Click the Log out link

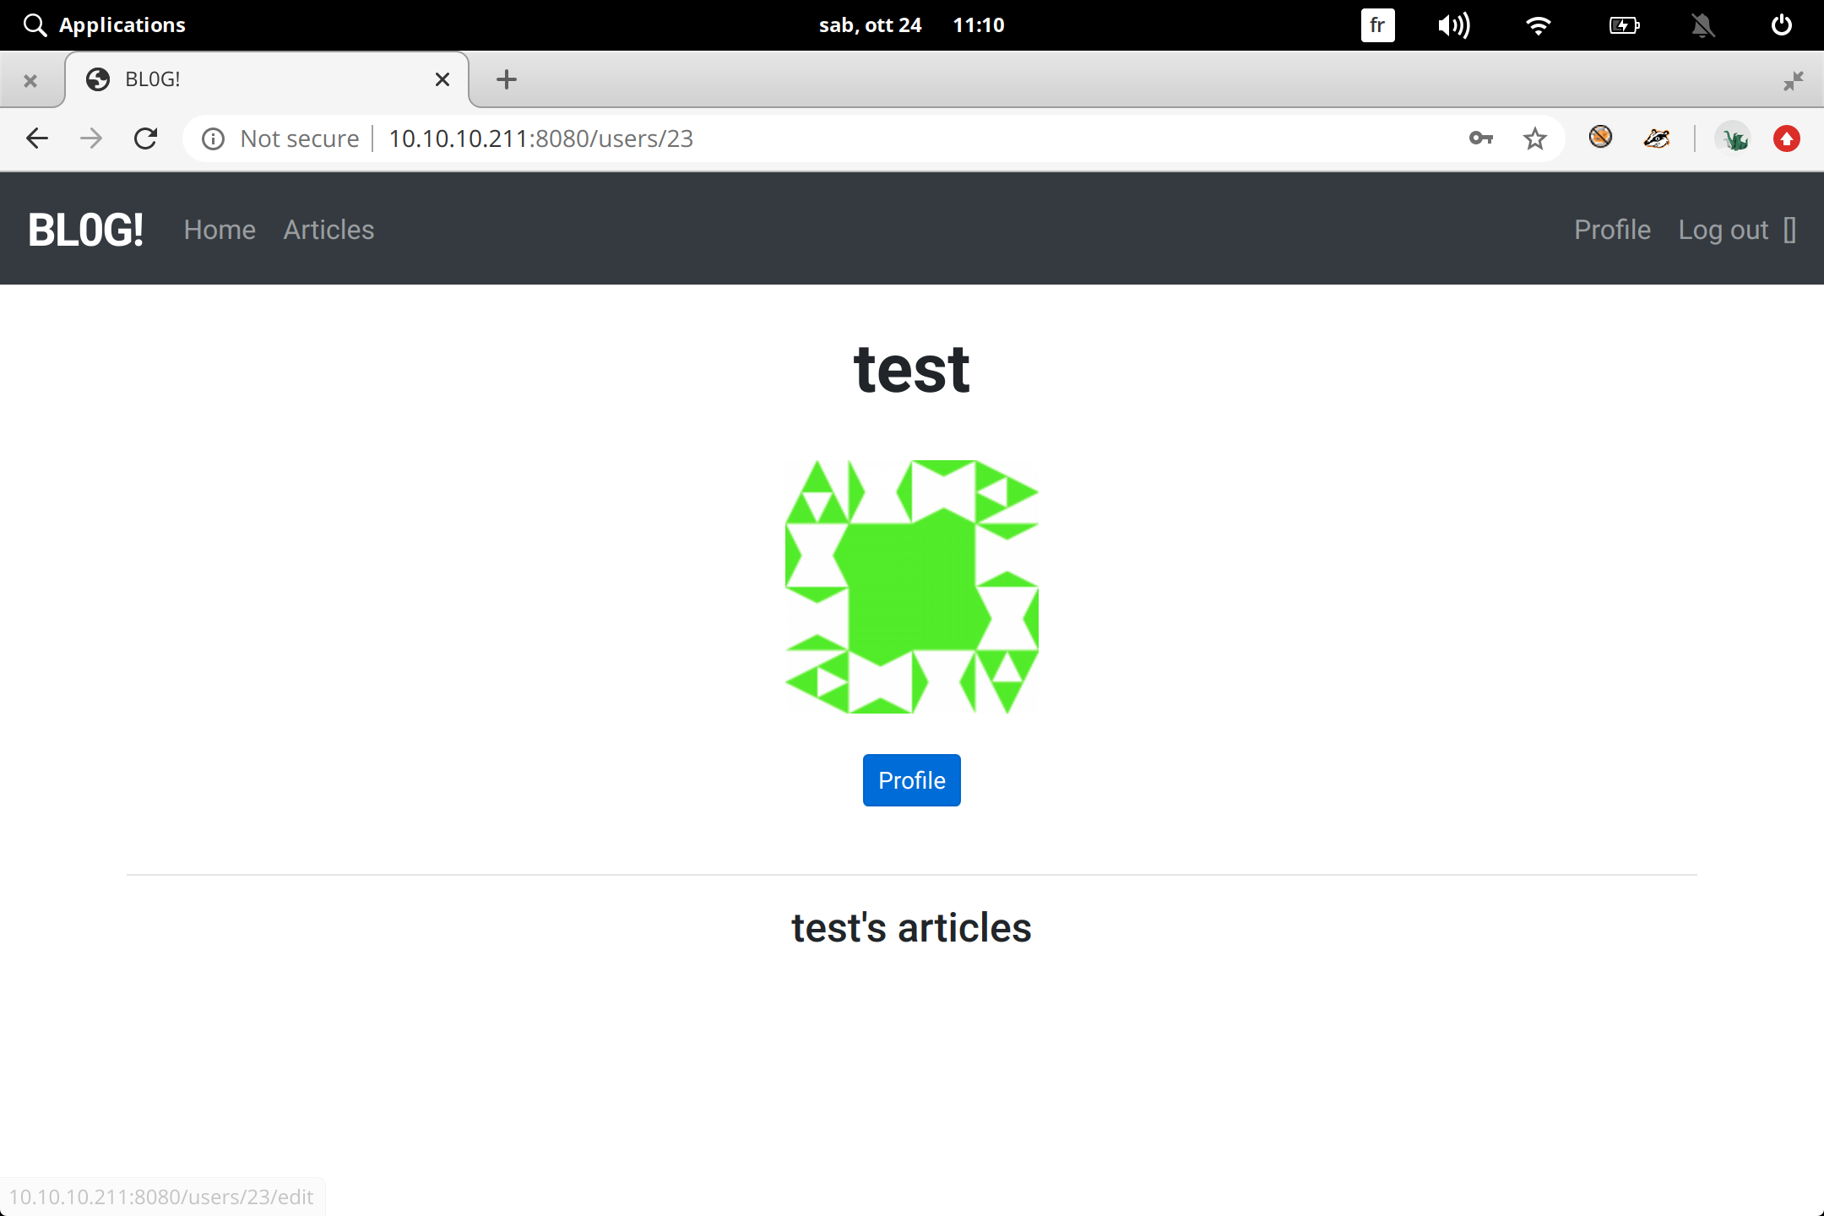[x=1723, y=230]
